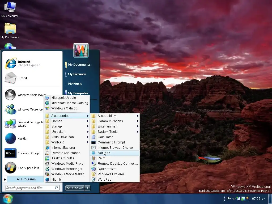Click Internet Browser Choice icon
Image resolution: width=272 pixels, height=204 pixels.
tap(93, 148)
